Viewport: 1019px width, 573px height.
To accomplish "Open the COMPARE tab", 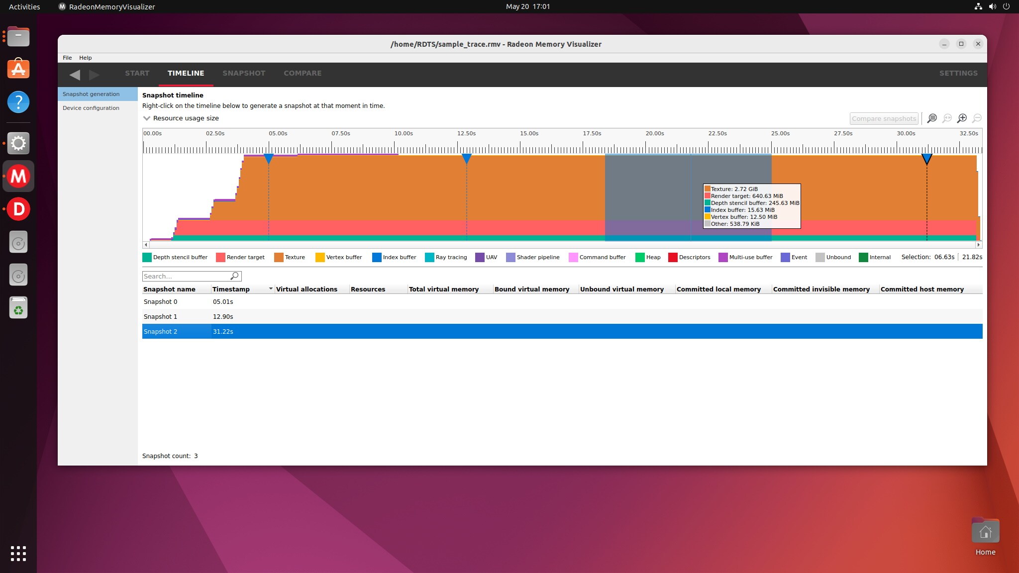I will [303, 73].
